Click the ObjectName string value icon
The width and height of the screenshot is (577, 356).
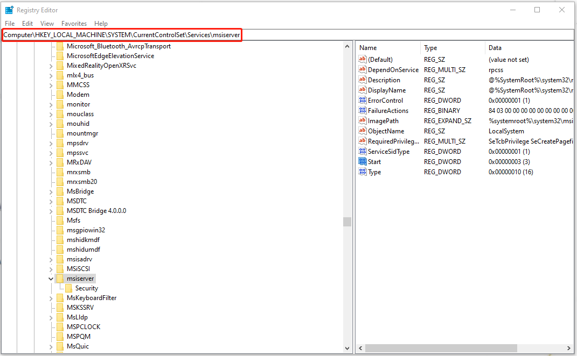click(363, 131)
